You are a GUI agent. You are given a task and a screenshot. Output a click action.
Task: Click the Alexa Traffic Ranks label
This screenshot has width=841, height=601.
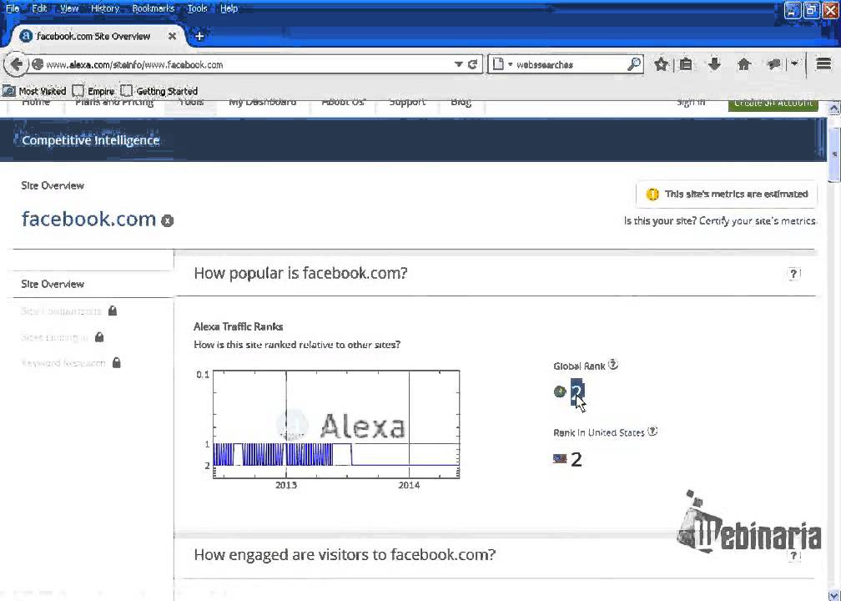238,327
